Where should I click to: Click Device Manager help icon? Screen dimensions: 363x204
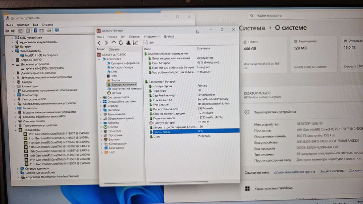[x=36, y=31]
